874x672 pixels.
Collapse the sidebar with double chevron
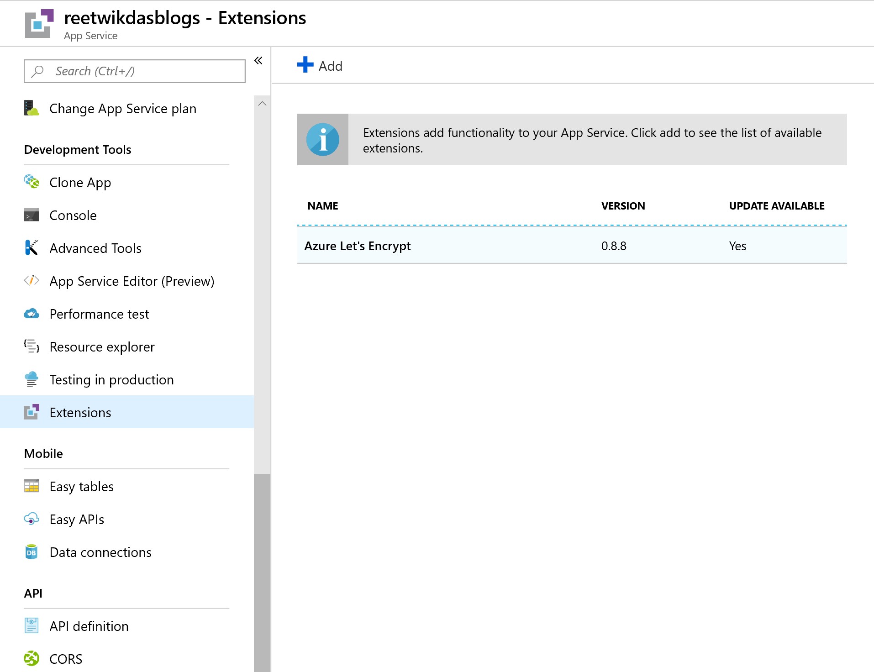[258, 60]
